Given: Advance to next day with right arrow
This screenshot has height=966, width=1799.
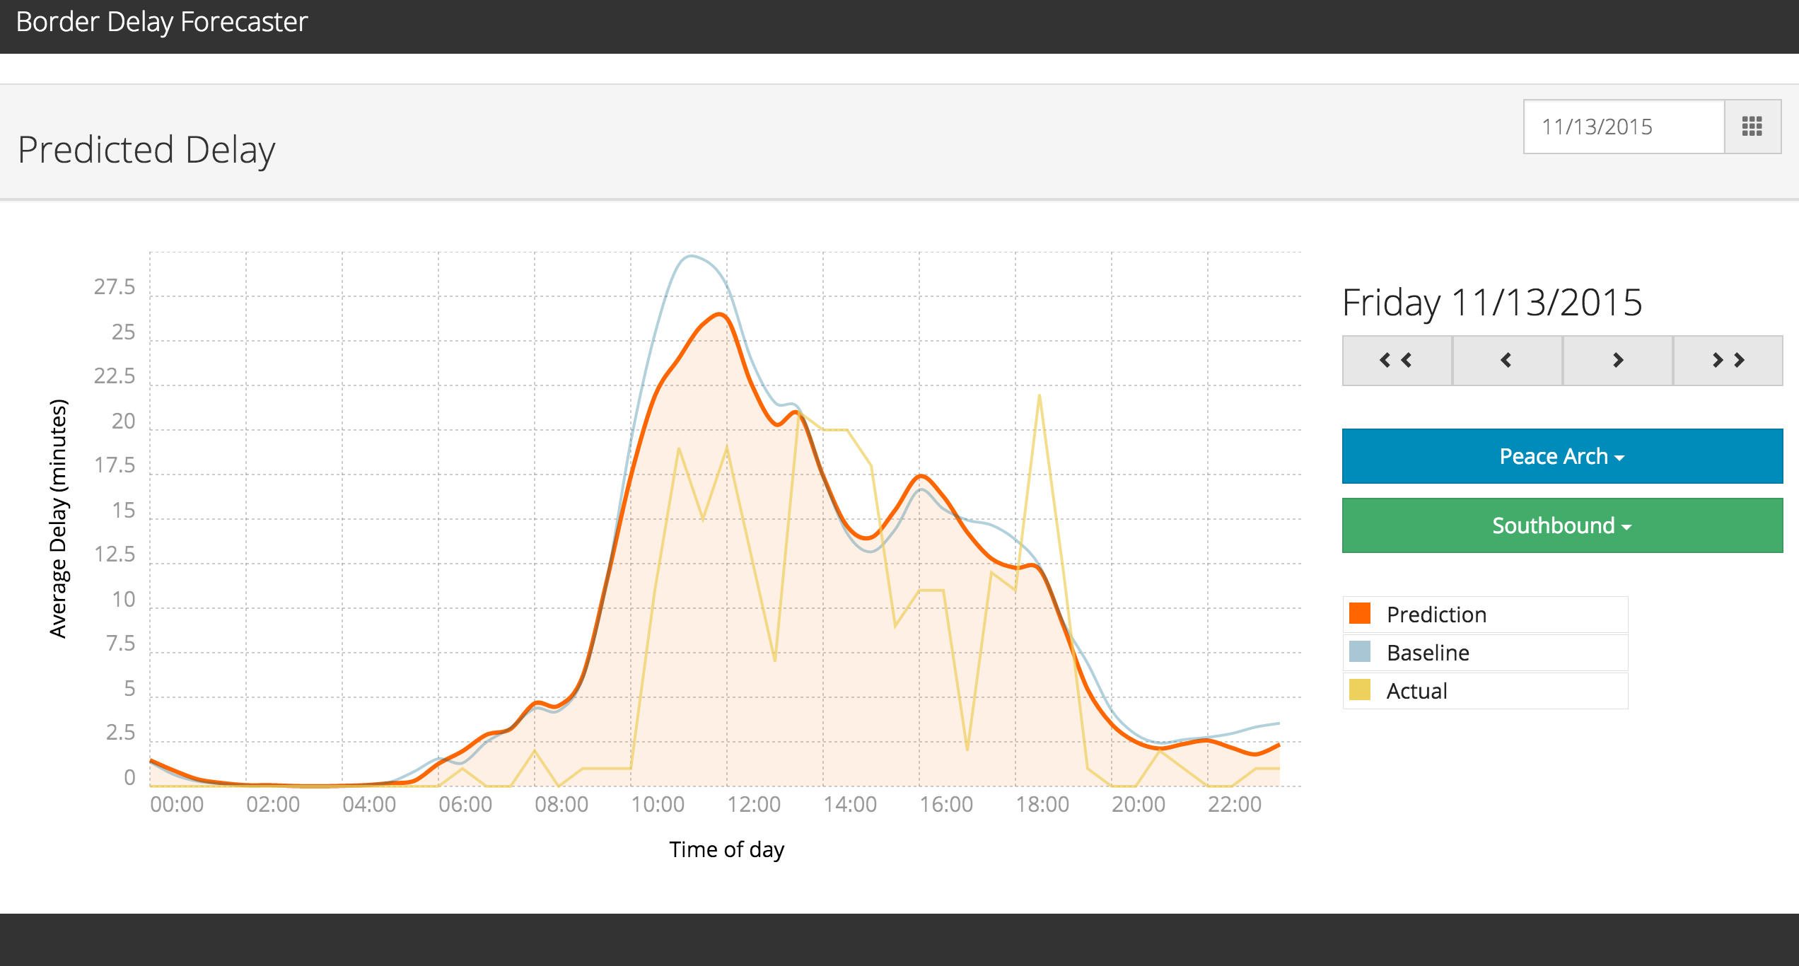Looking at the screenshot, I should point(1617,361).
